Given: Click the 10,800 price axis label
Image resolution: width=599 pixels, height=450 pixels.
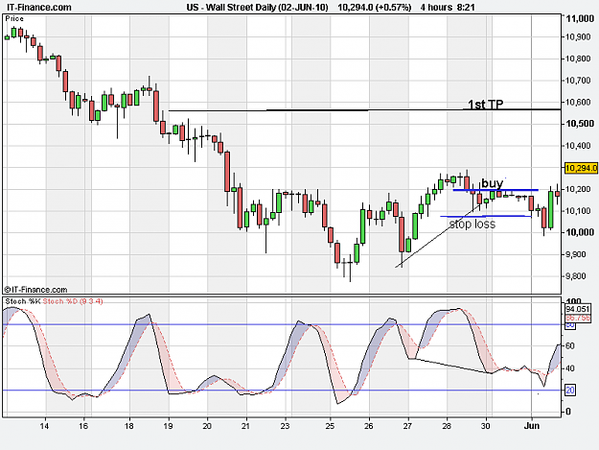Looking at the screenshot, I should click(x=578, y=59).
